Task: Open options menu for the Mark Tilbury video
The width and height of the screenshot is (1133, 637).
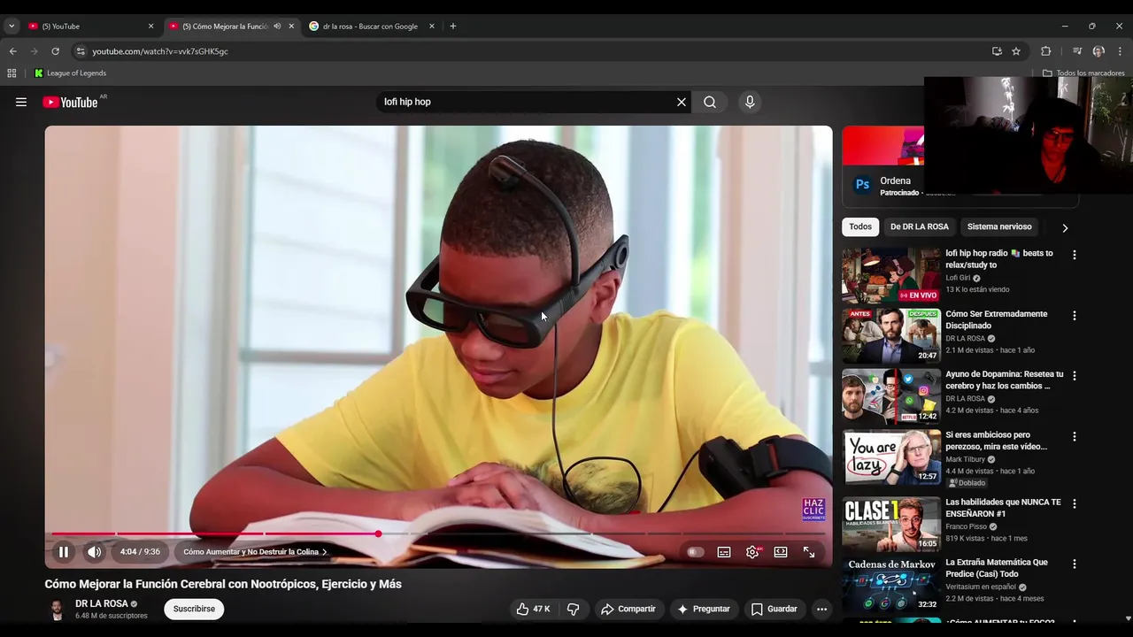Action: click(1075, 436)
